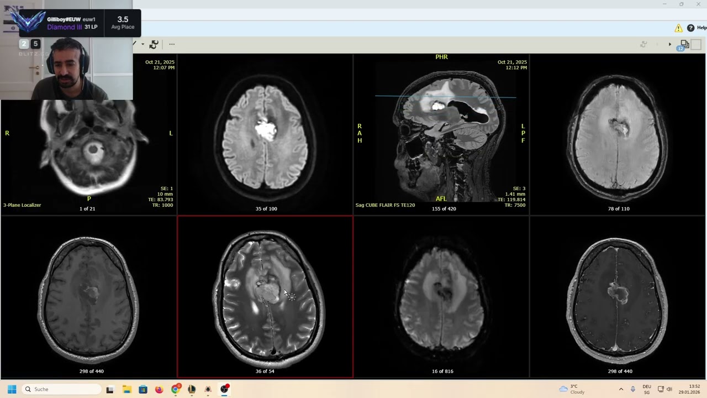Screen dimensions: 707x398
Task: Open the Help question mark icon
Action: pyautogui.click(x=690, y=28)
